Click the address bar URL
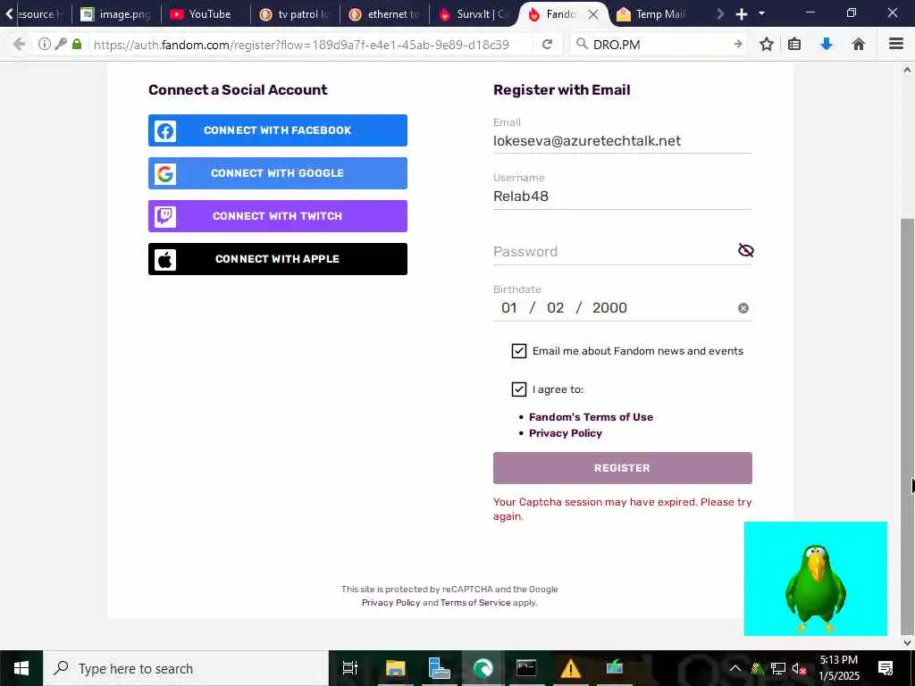 click(x=301, y=45)
